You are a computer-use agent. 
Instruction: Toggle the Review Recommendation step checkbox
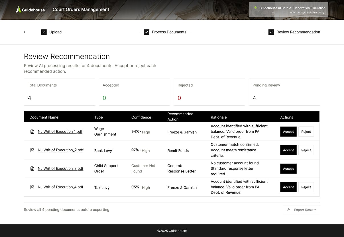click(271, 32)
